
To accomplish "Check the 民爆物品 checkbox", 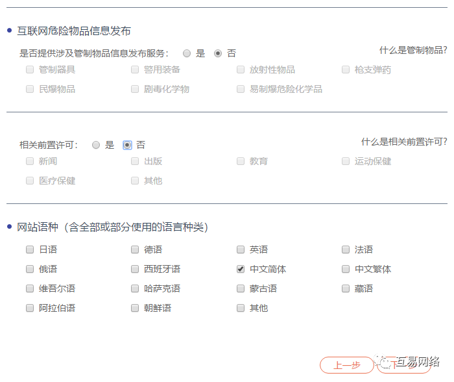I will pyautogui.click(x=30, y=89).
